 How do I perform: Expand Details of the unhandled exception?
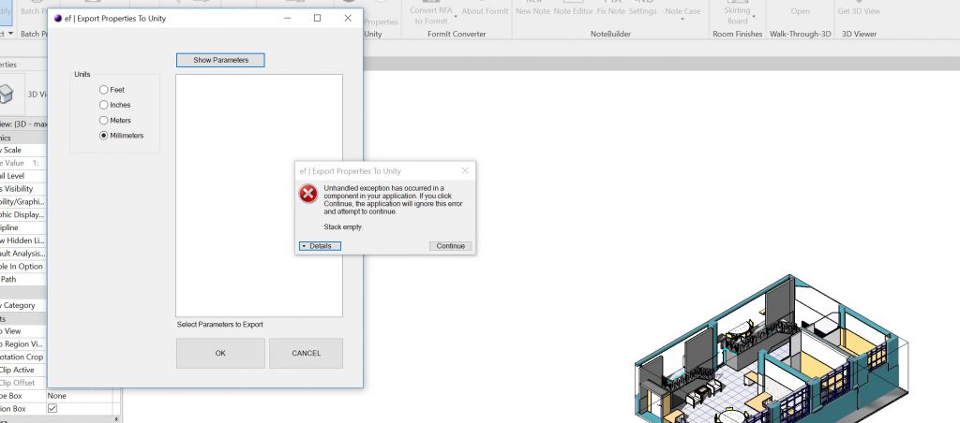(320, 246)
